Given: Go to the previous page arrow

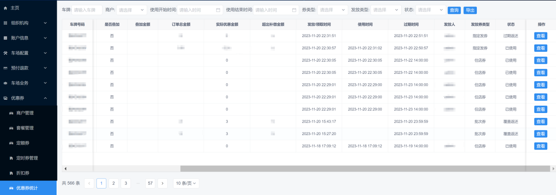Looking at the screenshot, I should tap(89, 183).
